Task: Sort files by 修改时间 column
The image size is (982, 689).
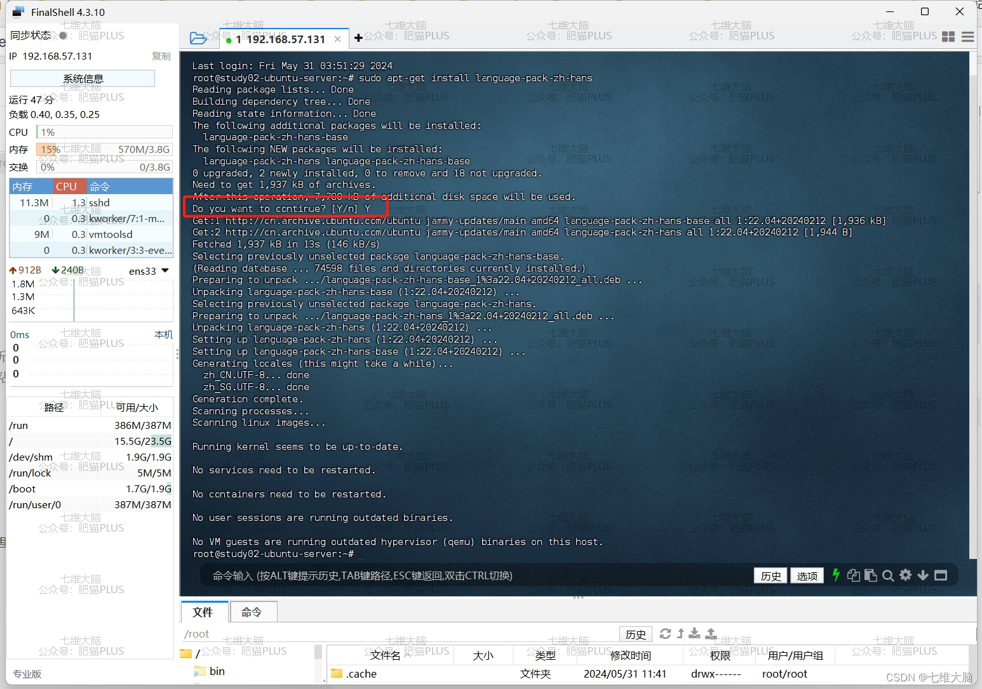Action: click(x=630, y=655)
